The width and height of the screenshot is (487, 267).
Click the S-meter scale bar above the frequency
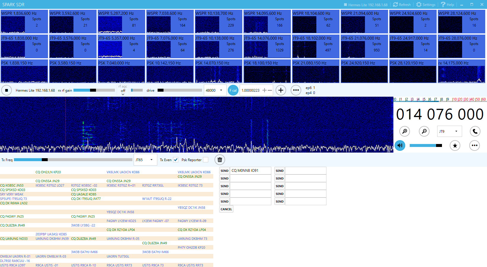tap(440, 99)
